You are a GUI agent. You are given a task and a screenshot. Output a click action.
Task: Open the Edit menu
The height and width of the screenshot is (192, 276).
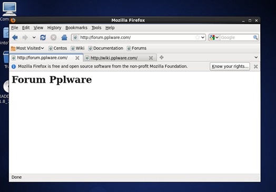point(26,27)
